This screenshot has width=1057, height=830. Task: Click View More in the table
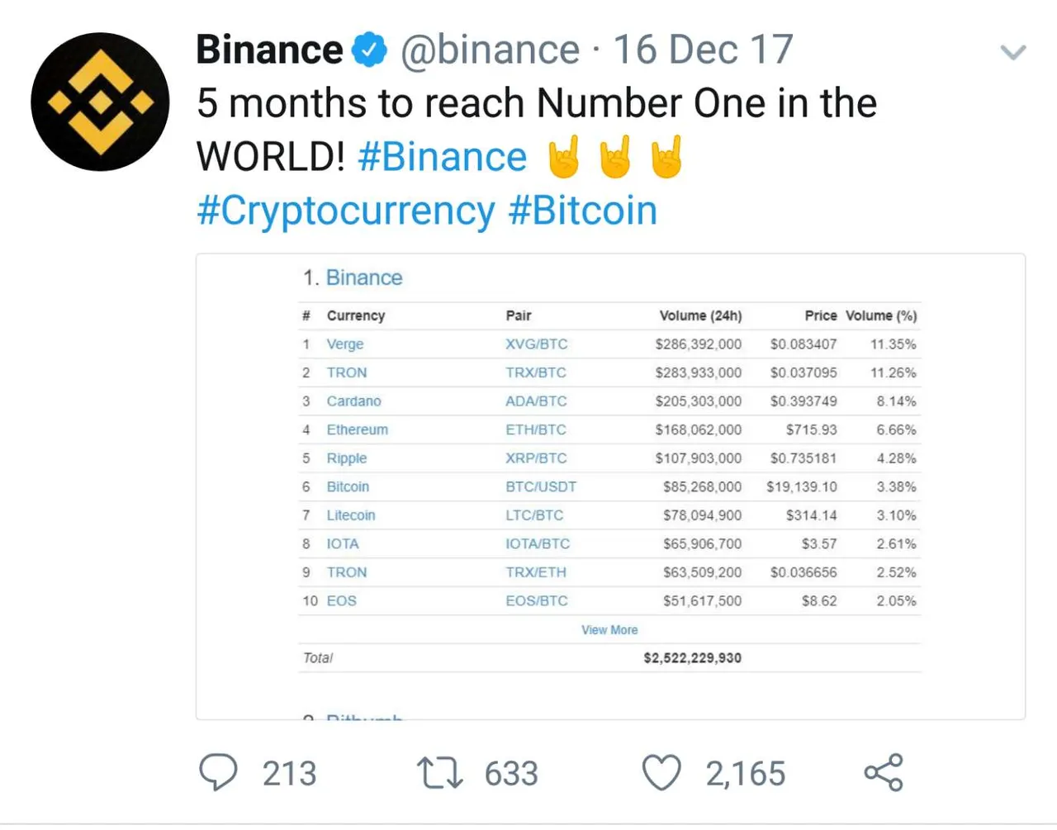click(609, 629)
